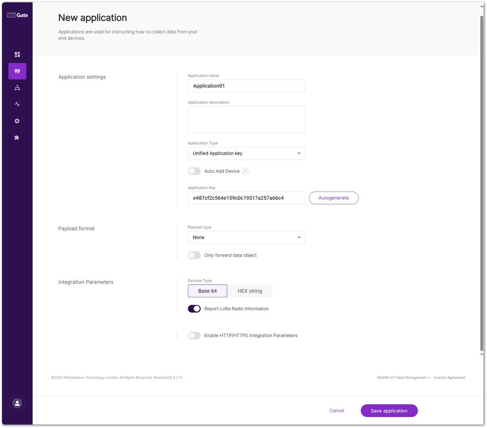Toggle Only forward data object
This screenshot has height=428, width=487.
(194, 255)
